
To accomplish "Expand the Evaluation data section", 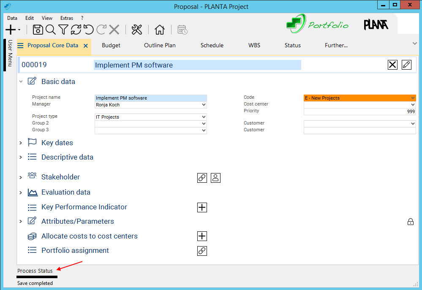I will 21,192.
